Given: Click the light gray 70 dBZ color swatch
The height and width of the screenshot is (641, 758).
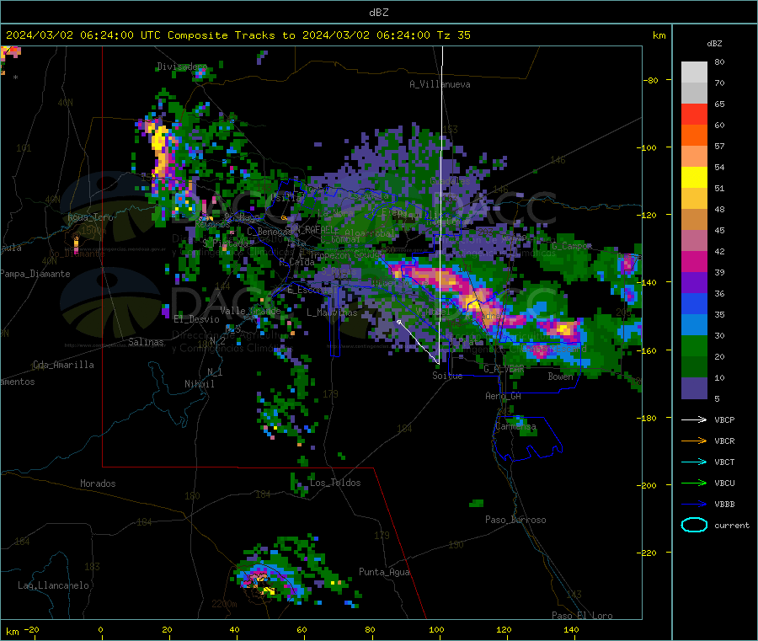Looking at the screenshot, I should (x=694, y=72).
